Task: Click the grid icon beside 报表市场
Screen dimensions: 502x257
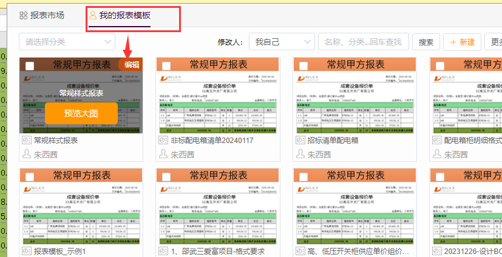Action: tap(24, 15)
